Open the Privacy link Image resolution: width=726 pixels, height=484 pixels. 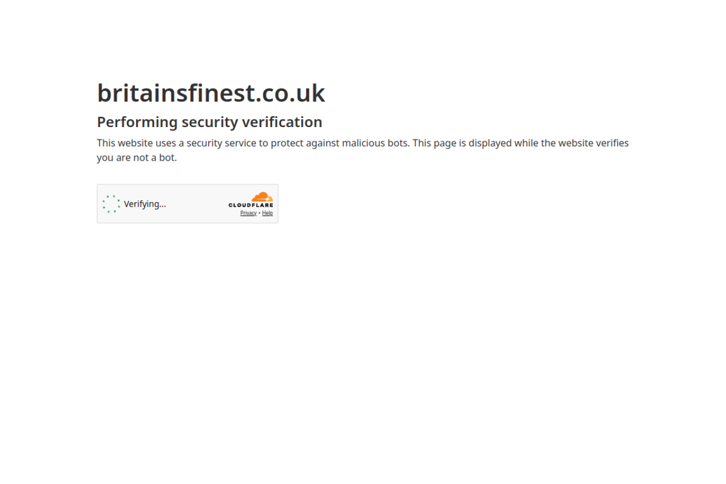(248, 213)
